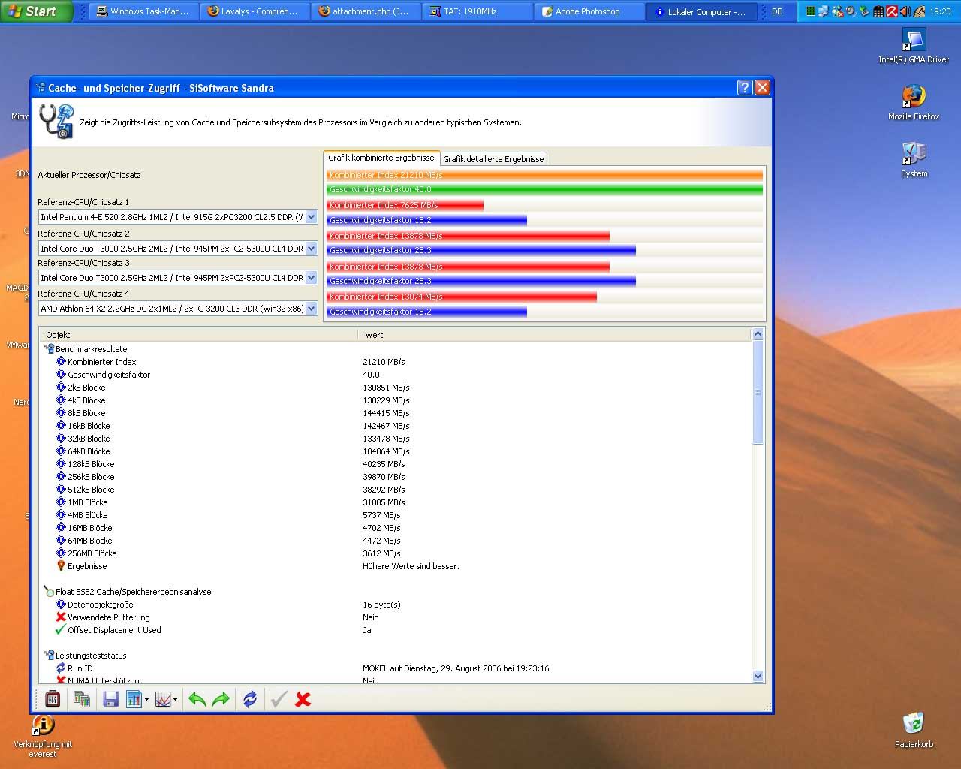961x769 pixels.
Task: Select the 64kB Blöcke row
Action: (x=395, y=451)
